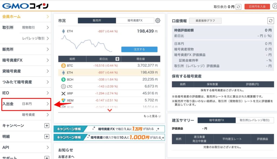This screenshot has height=159, width=277.
Task: Click the ETH icon in table row
Action: pos(63,72)
